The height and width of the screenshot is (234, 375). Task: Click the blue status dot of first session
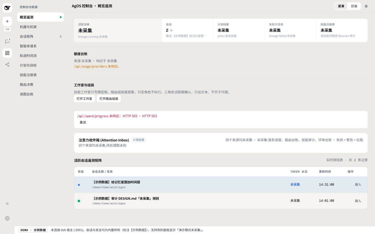click(79, 185)
